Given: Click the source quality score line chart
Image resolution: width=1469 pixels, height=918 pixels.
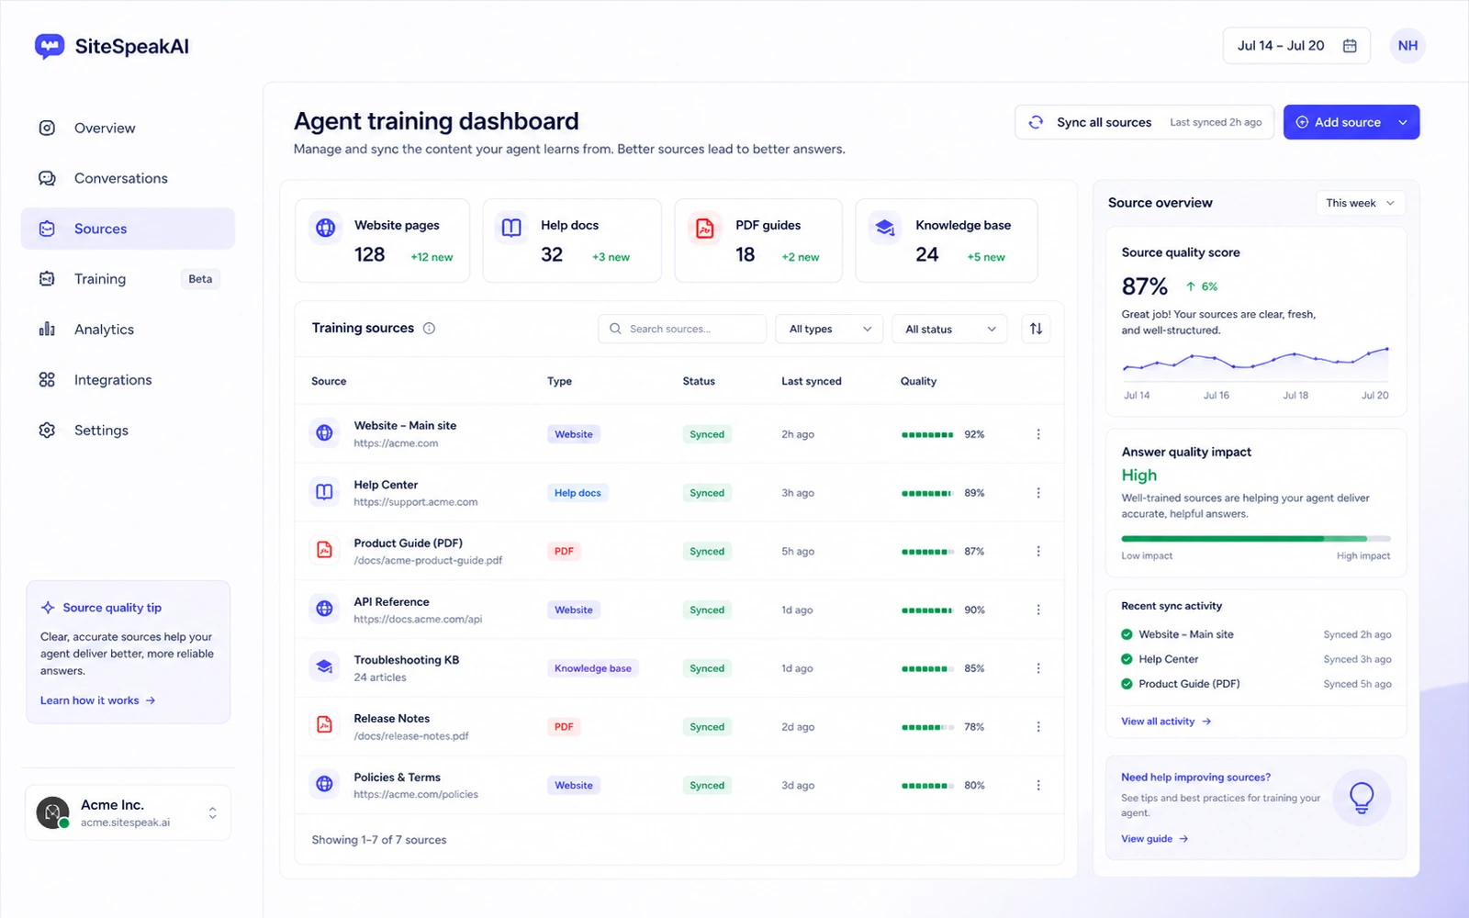Looking at the screenshot, I should point(1255,363).
